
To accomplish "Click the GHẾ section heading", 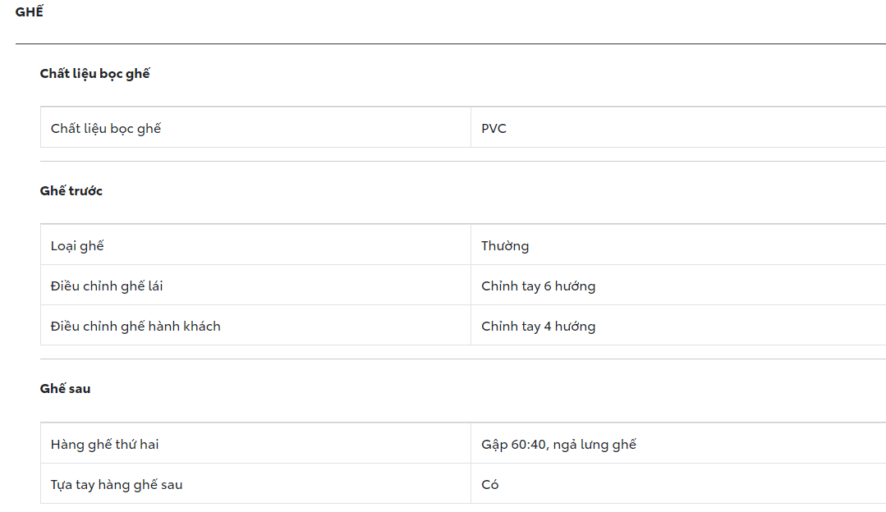I will pyautogui.click(x=30, y=12).
